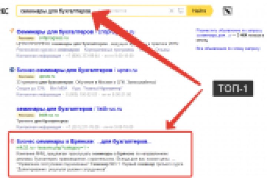Open the on-screen keyboard icon in search bar
Viewport: 267px width, 178px height.
(181, 11)
